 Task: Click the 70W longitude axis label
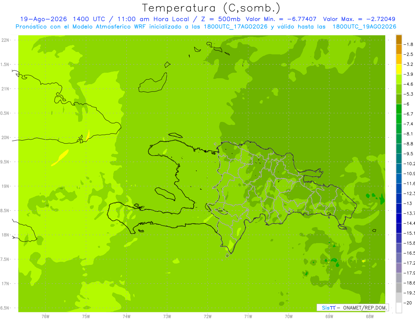289,316
